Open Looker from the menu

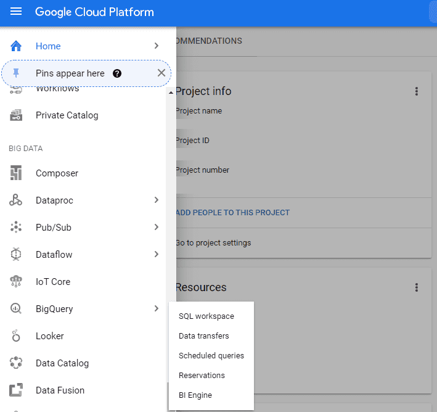click(49, 336)
